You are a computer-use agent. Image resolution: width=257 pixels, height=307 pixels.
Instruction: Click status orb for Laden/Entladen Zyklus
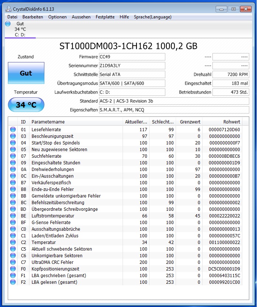pyautogui.click(x=13, y=236)
